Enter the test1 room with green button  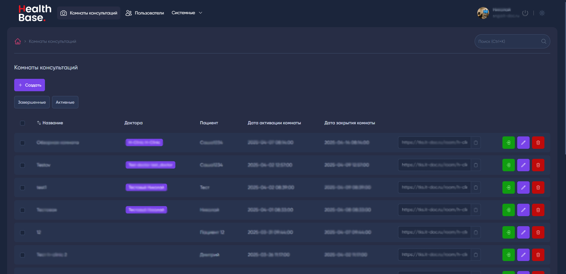(x=509, y=187)
